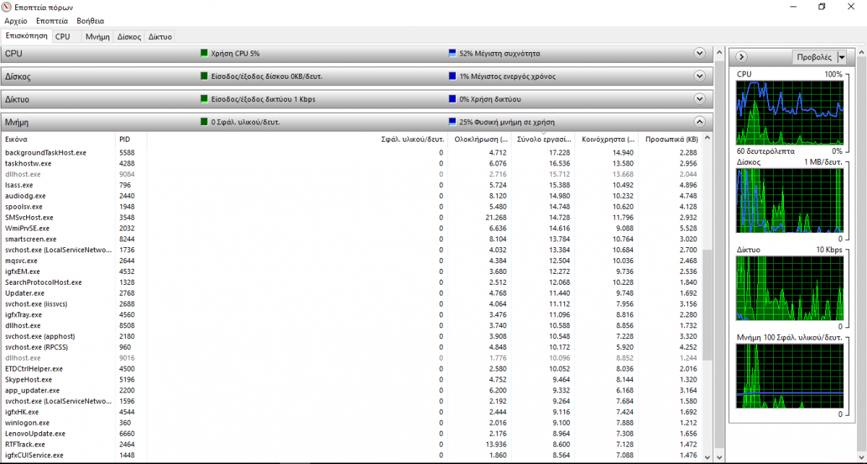Select taskhostw.exe process row

351,163
